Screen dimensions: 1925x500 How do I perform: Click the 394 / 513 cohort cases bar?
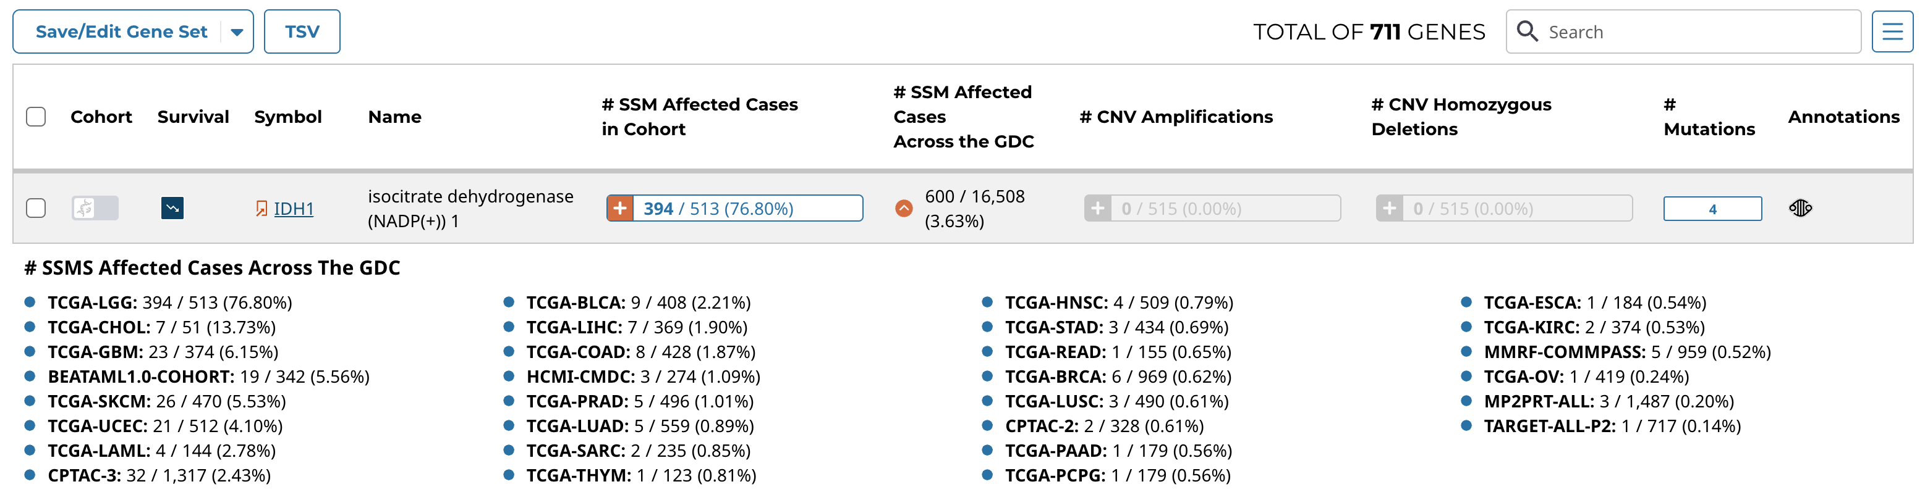747,208
